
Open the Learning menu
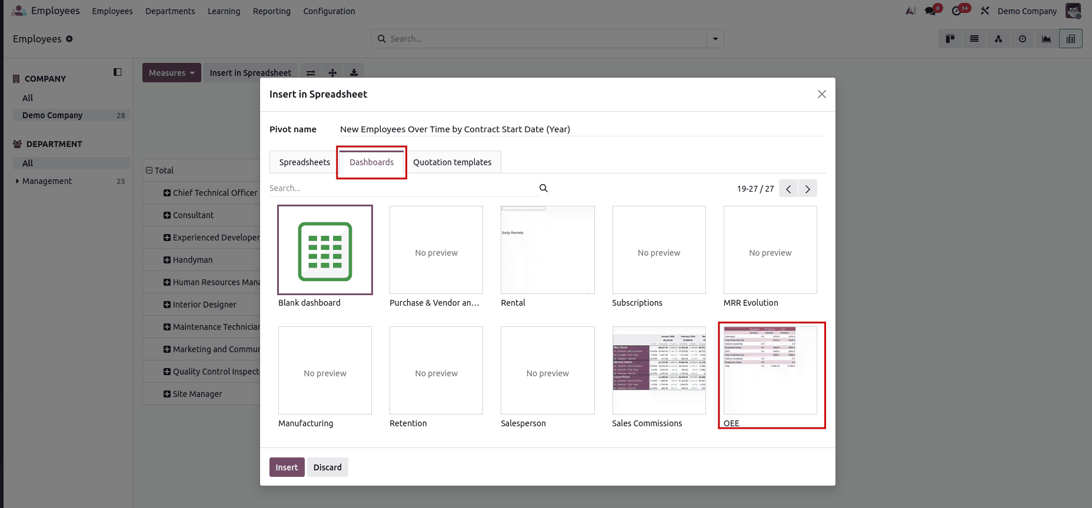click(x=224, y=11)
